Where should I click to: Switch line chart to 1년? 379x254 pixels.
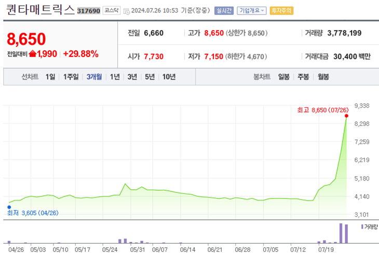click(115, 77)
